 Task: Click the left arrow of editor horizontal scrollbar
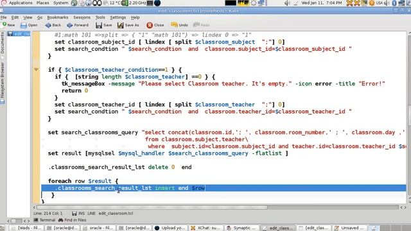tap(34, 207)
